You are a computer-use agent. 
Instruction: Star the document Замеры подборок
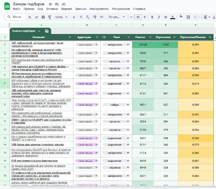click(x=50, y=4)
